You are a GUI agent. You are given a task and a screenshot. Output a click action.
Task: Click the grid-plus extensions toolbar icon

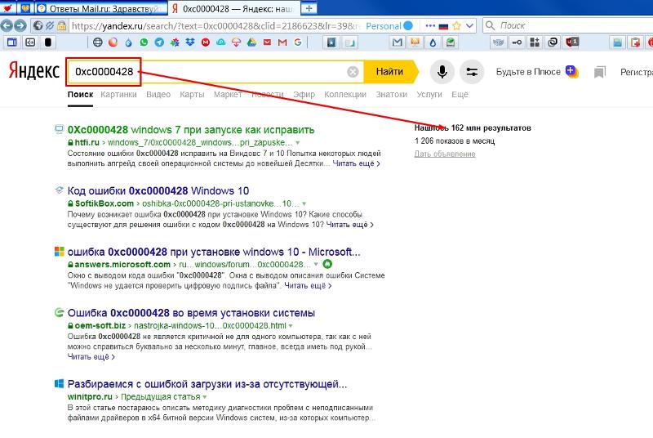click(x=535, y=42)
